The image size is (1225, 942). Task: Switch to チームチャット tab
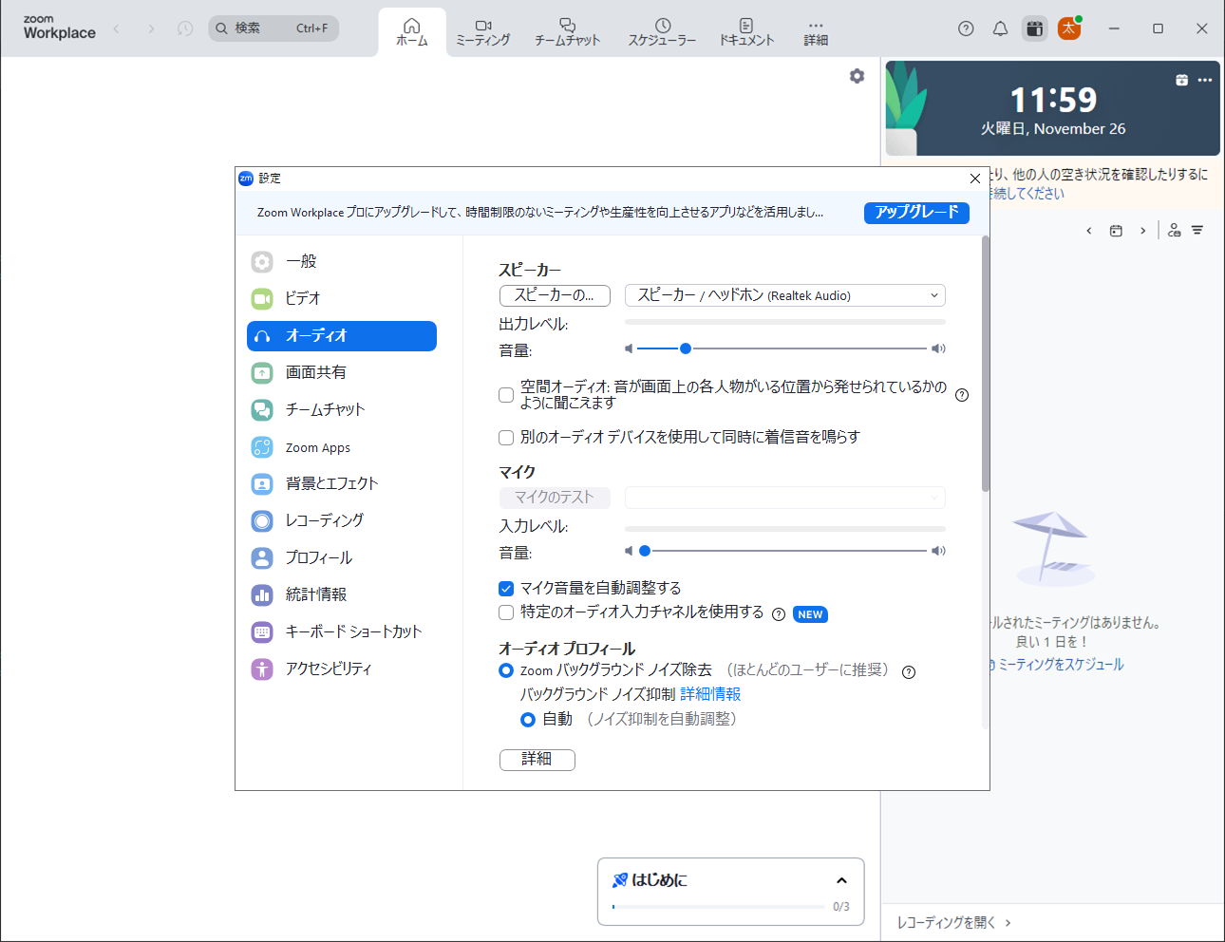pos(567,32)
